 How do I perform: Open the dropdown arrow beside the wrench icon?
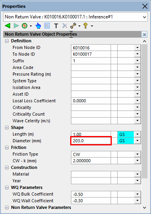pos(80,26)
